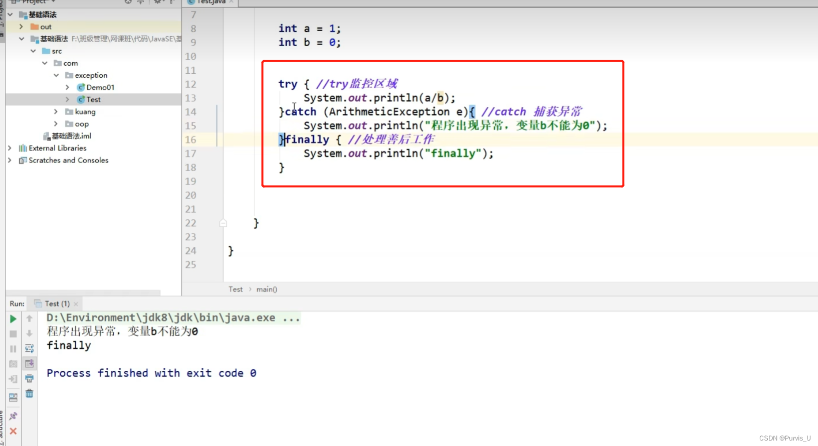Click the src folder icon
This screenshot has width=818, height=446.
tap(46, 51)
